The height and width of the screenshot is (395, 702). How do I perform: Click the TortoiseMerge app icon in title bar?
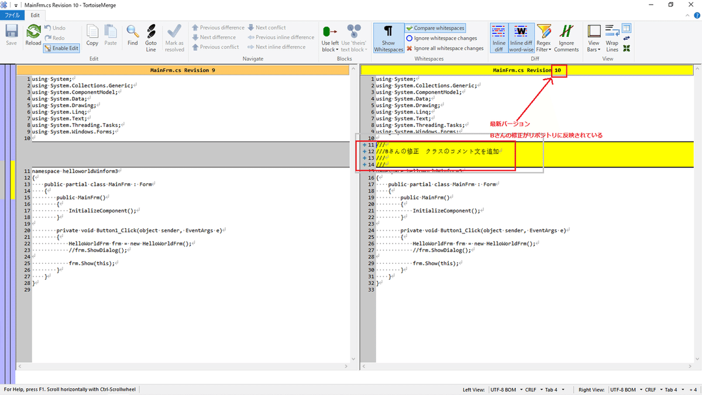(5, 5)
